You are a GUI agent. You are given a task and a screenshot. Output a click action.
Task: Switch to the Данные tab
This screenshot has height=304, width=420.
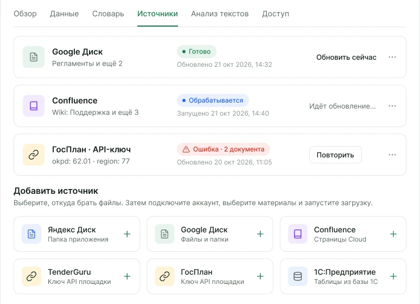pos(64,14)
